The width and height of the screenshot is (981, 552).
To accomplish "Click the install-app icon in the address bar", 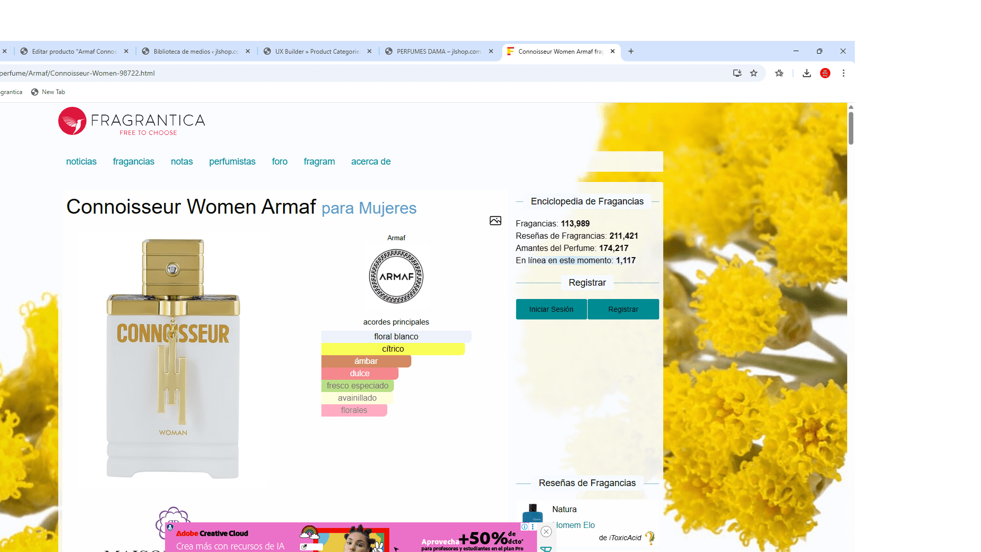I will (737, 73).
